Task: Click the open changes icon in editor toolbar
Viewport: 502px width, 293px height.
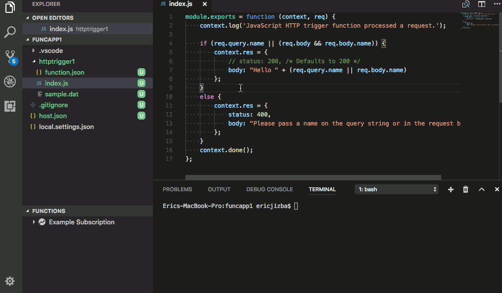Action: pos(466,4)
